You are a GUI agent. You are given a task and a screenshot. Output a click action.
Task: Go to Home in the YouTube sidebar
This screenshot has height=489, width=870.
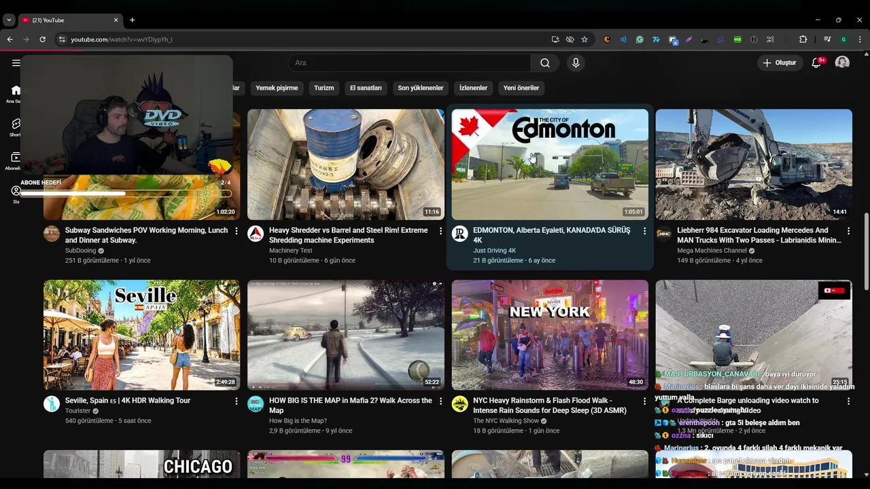tap(16, 94)
